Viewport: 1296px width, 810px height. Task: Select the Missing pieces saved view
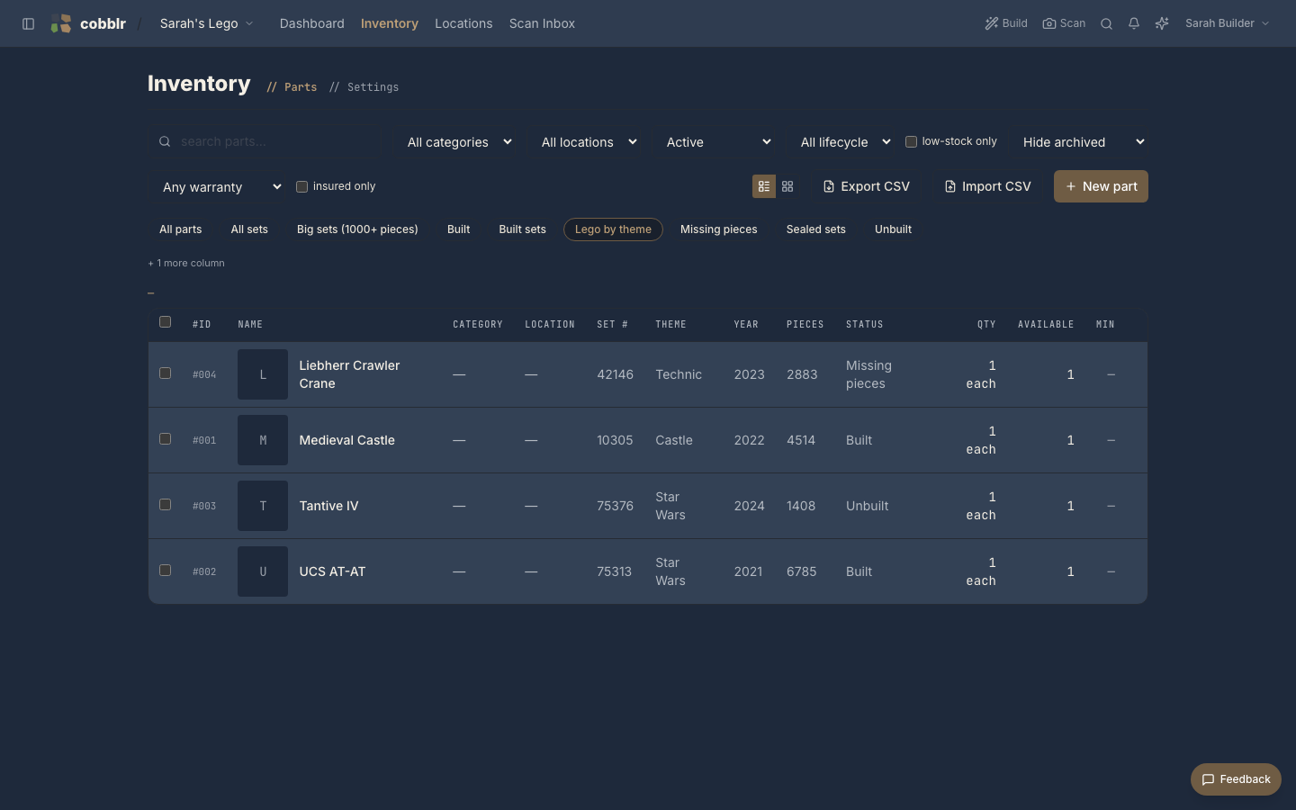718,229
